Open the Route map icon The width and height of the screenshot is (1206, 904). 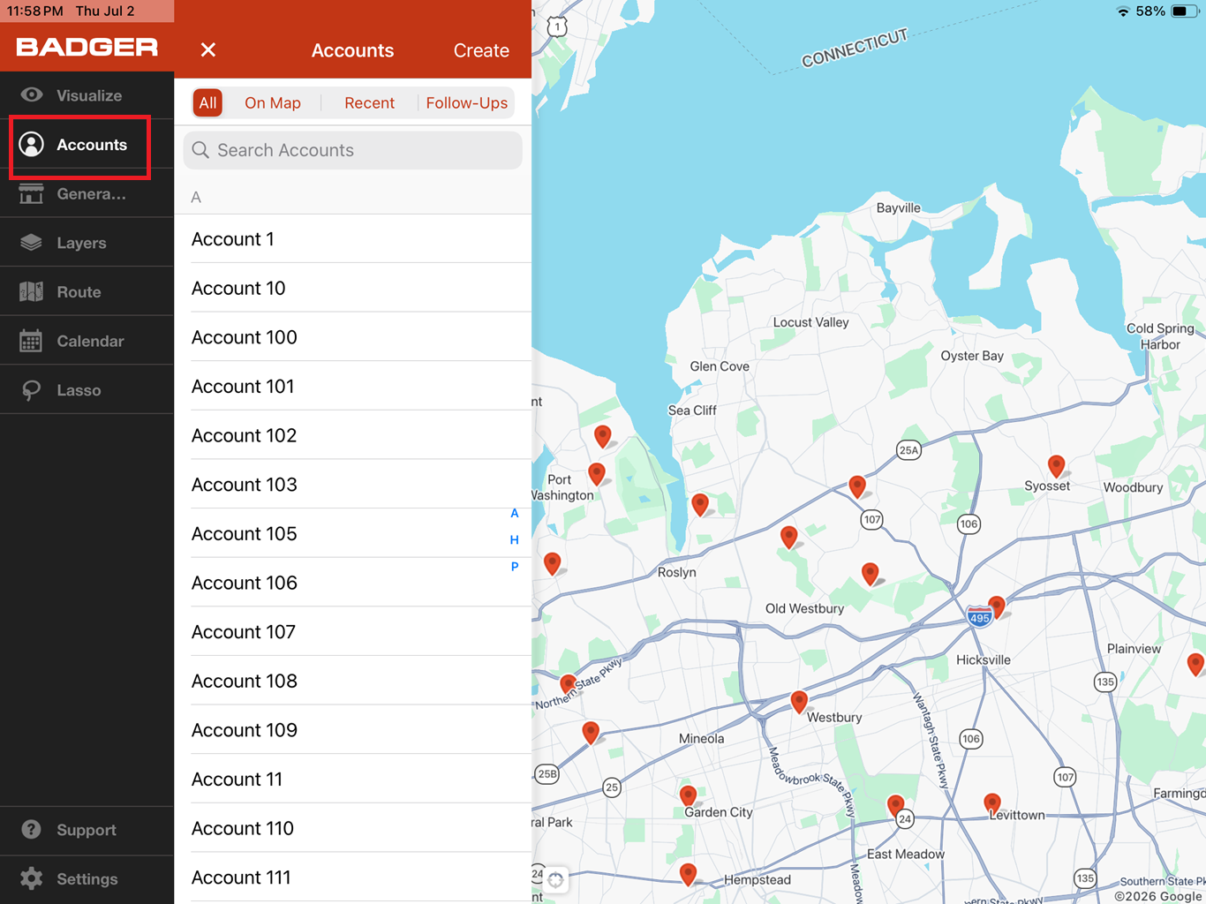[x=32, y=291]
